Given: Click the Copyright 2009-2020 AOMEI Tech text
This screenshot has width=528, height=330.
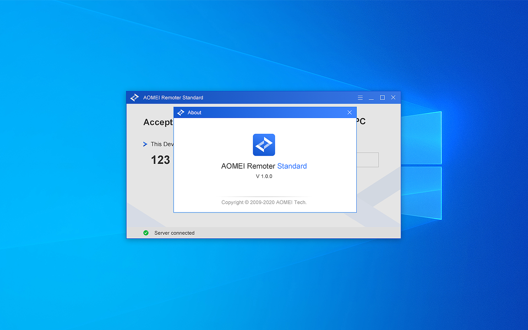Looking at the screenshot, I should (x=264, y=203).
